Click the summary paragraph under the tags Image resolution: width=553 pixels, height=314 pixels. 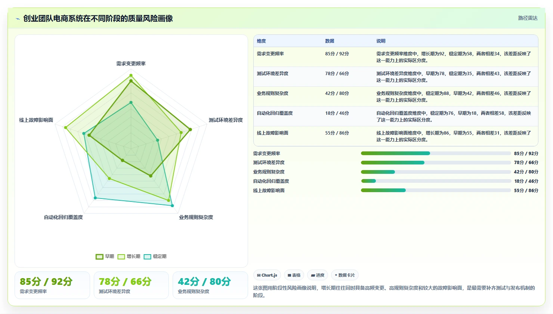coord(394,292)
